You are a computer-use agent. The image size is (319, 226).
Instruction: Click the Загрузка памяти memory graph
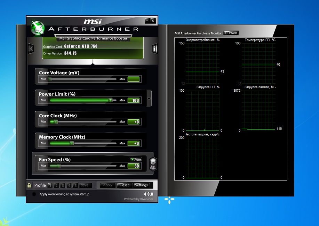click(x=258, y=110)
